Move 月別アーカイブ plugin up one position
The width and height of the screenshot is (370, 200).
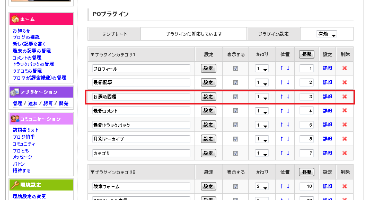point(281,139)
